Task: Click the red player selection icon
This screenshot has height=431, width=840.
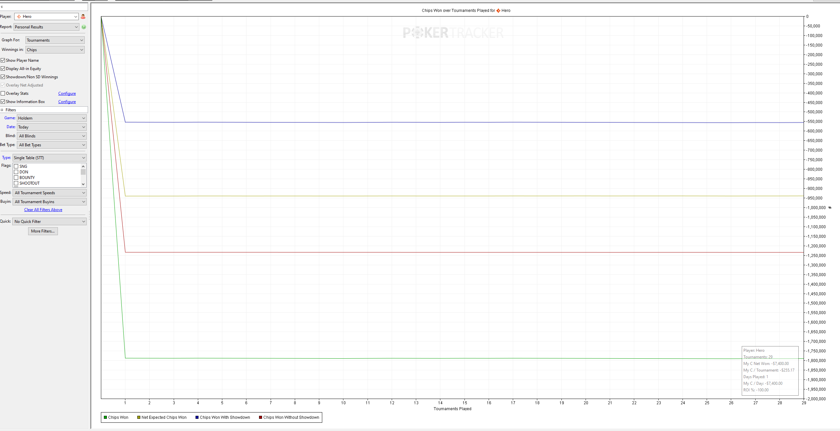Action: [x=83, y=17]
